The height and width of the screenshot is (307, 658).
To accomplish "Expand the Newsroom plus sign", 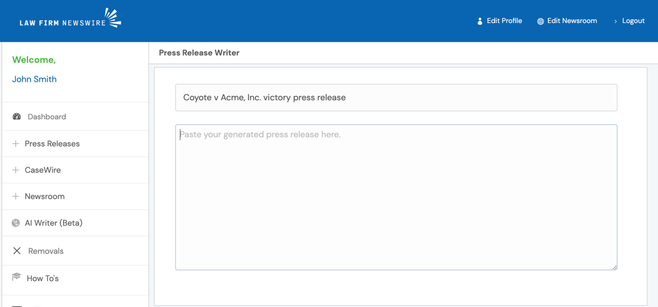I will tap(16, 196).
